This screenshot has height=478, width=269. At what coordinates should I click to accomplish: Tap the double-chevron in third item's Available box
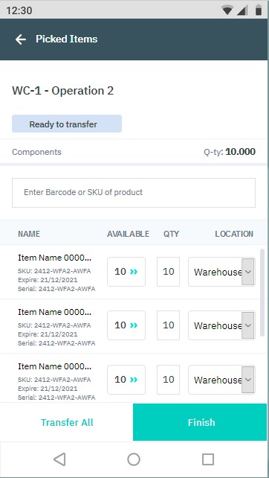coord(134,380)
